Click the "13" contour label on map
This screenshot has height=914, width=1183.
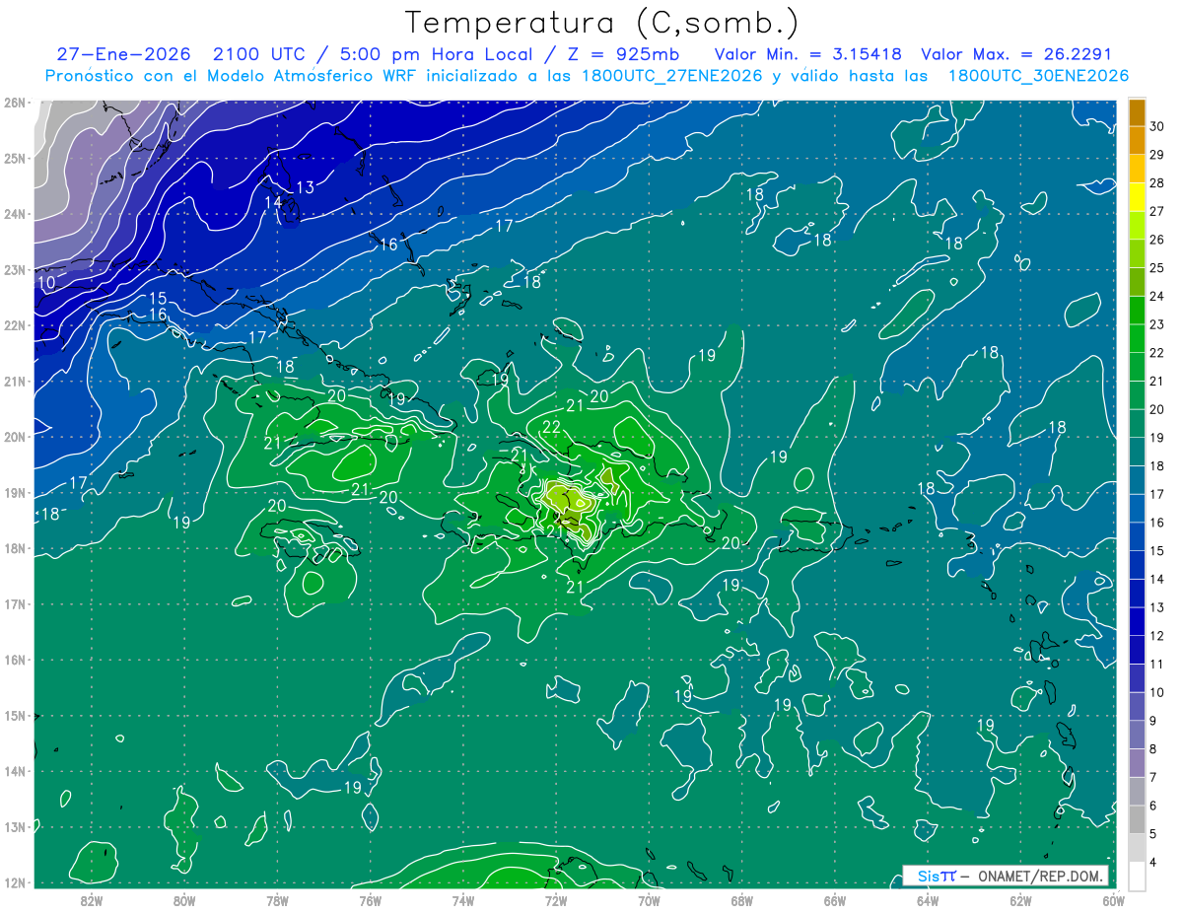[x=305, y=187]
